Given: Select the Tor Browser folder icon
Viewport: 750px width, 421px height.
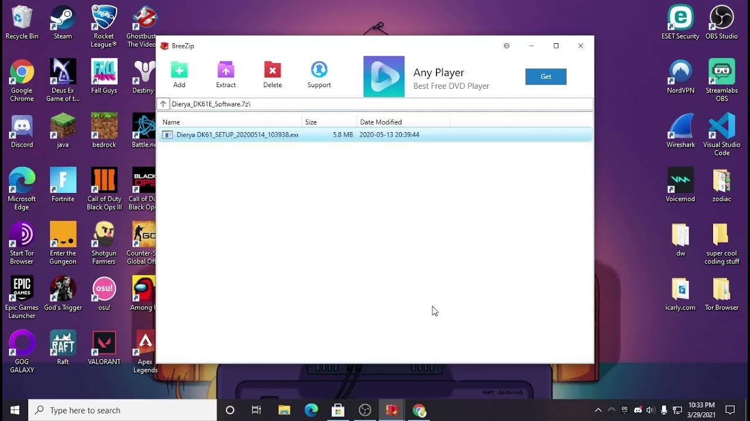Looking at the screenshot, I should pyautogui.click(x=721, y=294).
